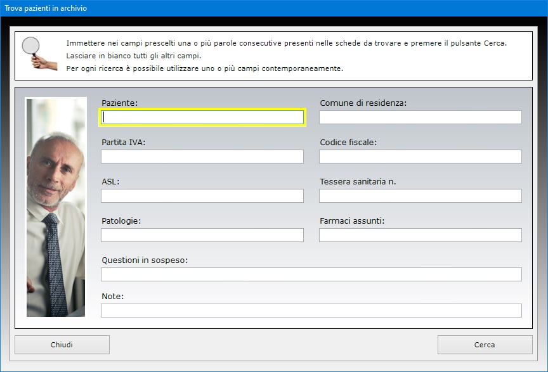The image size is (548, 372).
Task: Click the Tessera sanitaria n. label
Action: [x=358, y=182]
